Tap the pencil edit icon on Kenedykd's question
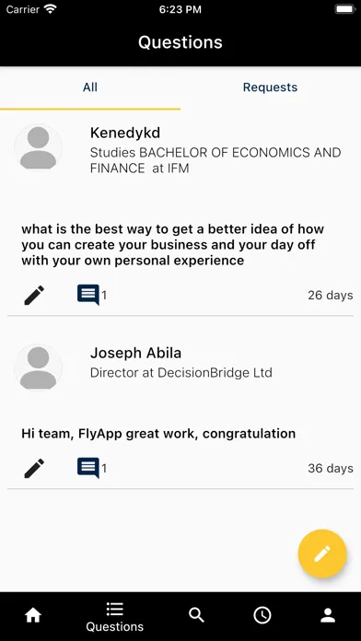Screen dimensions: 361x641 click(x=34, y=295)
